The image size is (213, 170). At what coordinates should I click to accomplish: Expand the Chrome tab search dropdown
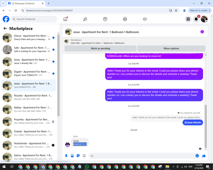click(x=3, y=3)
